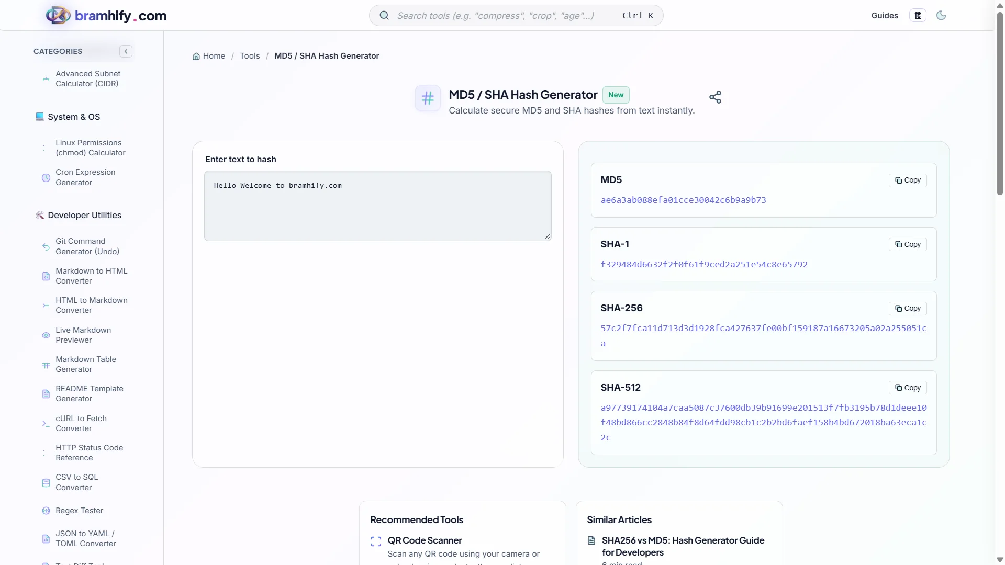Collapse the Categories sidebar chevron
1005x565 pixels.
[x=126, y=51]
